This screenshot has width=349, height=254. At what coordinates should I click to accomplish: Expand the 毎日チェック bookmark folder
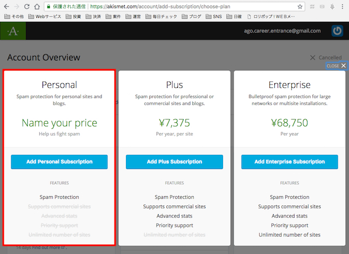[161, 17]
